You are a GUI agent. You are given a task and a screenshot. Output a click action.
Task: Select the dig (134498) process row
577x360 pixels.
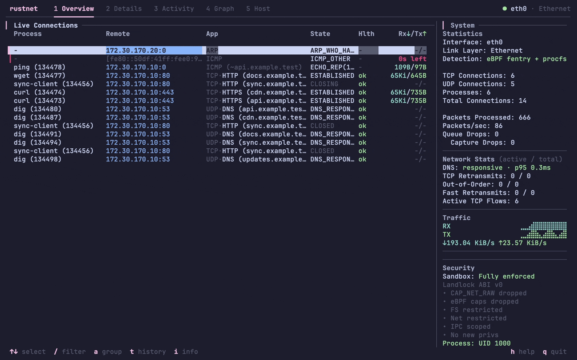tap(217, 159)
